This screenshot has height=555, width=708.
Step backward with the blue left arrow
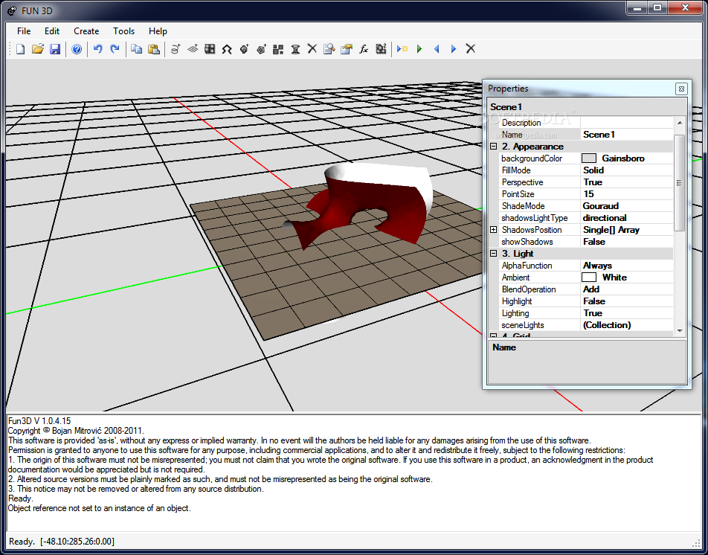(x=437, y=49)
